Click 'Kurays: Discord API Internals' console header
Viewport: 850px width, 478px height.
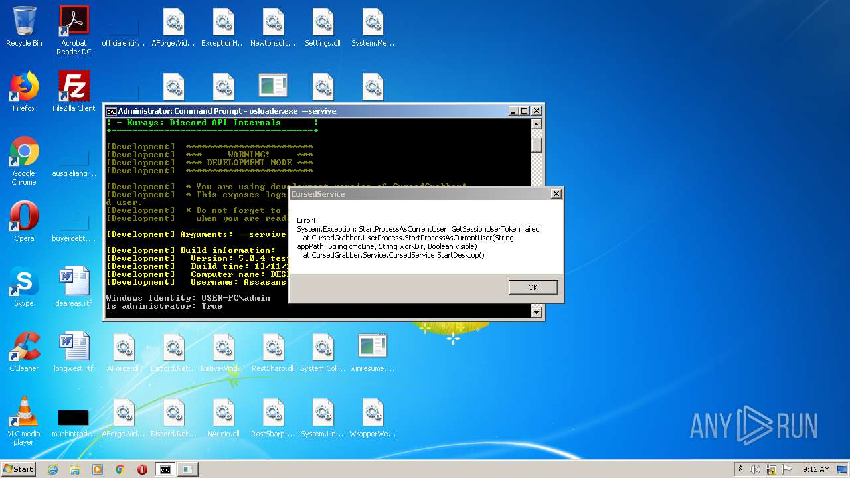[x=204, y=123]
